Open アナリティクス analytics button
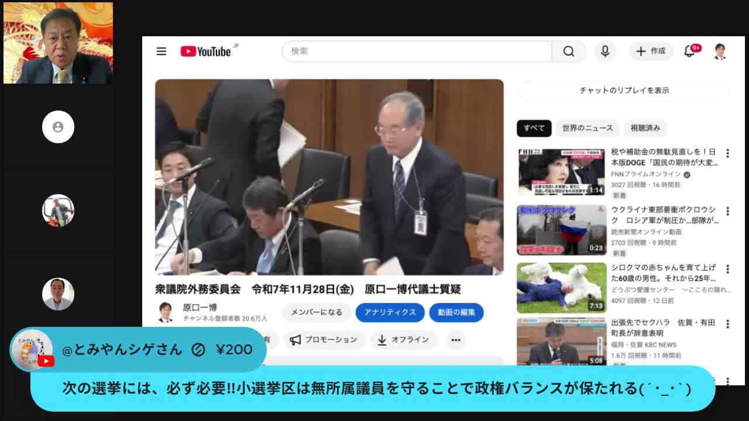Image resolution: width=749 pixels, height=421 pixels. [390, 312]
